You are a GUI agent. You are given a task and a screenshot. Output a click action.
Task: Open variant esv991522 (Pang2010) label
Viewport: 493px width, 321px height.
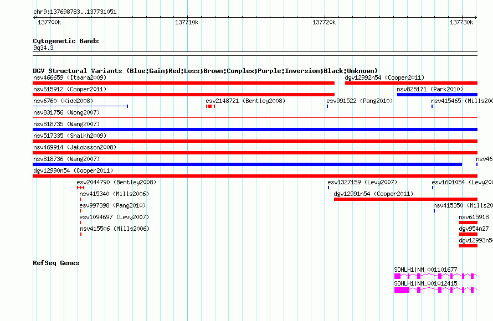click(360, 101)
